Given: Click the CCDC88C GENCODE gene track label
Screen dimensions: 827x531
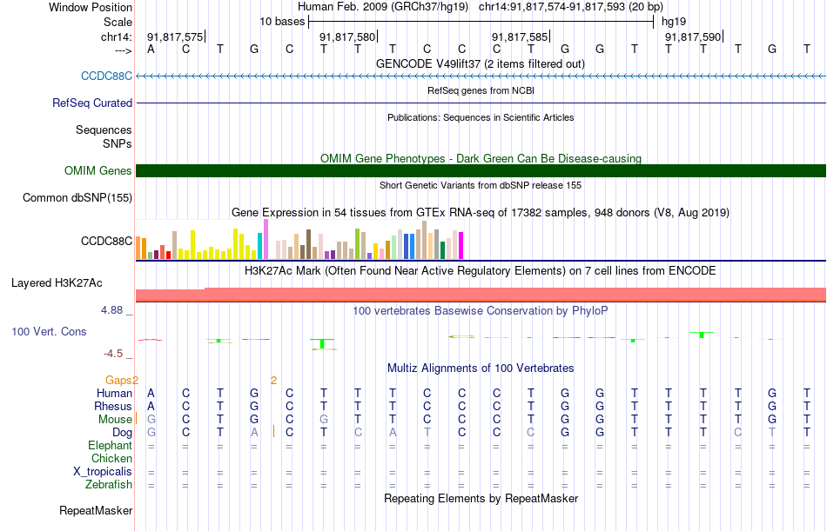Looking at the screenshot, I should coord(106,76).
